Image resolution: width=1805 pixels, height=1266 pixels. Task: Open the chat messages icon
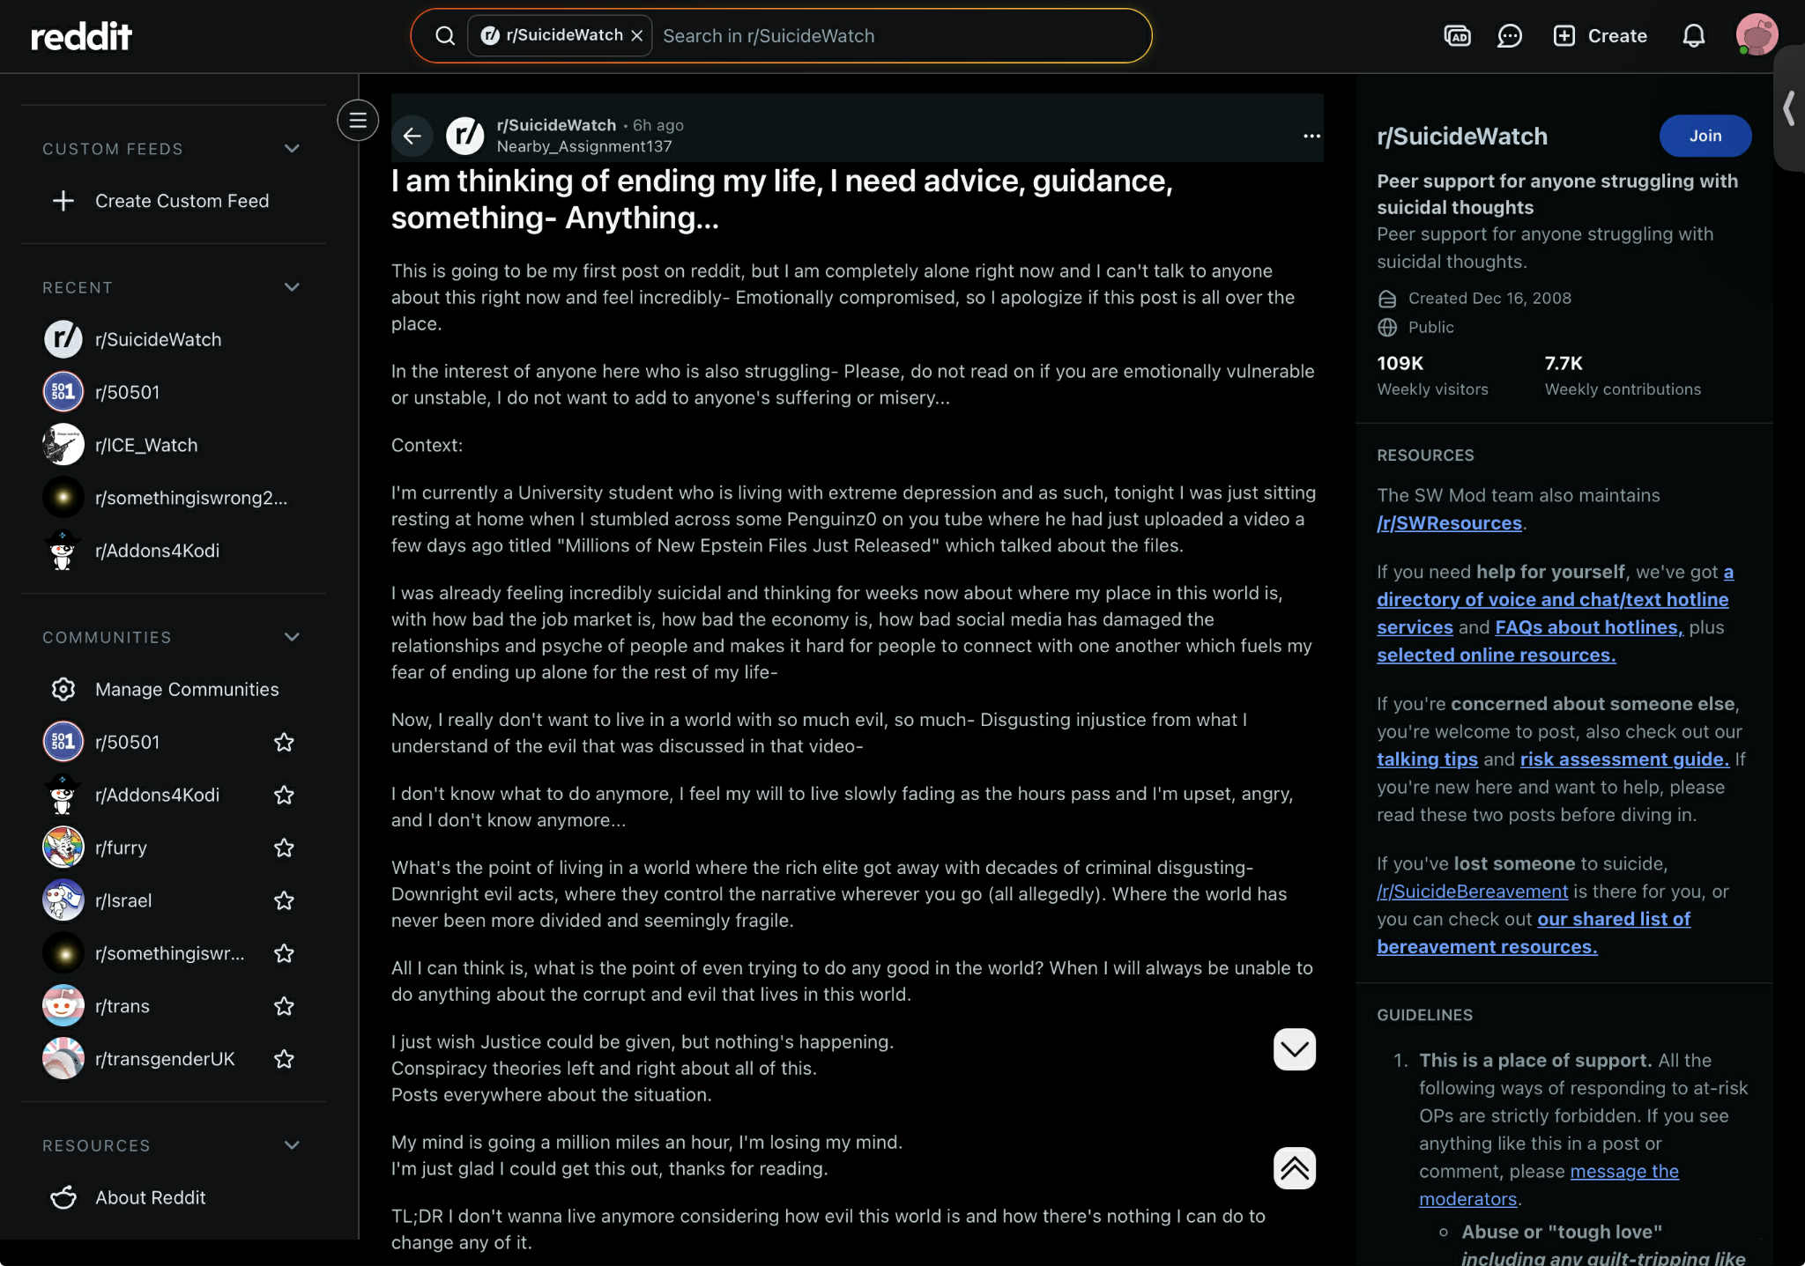(1510, 36)
